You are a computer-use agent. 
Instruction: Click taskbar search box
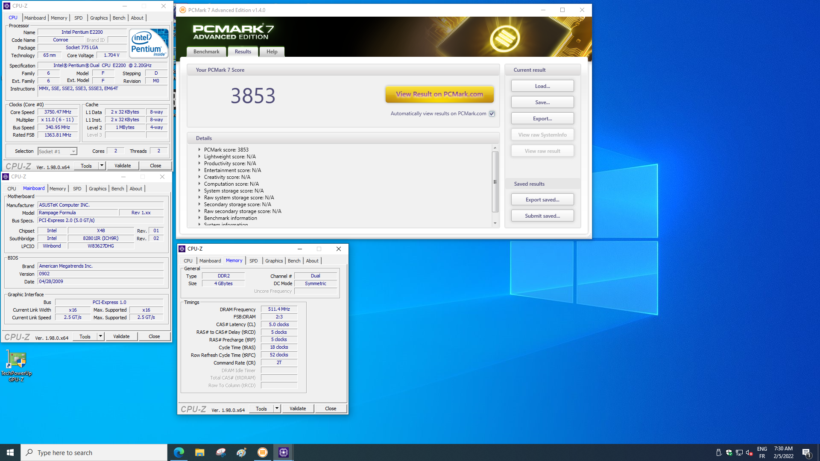coord(94,452)
